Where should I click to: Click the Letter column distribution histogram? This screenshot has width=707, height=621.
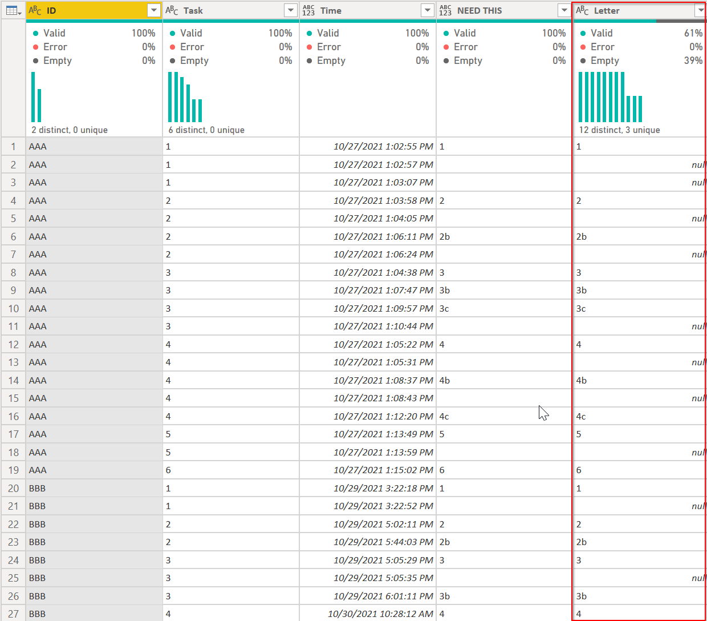[x=611, y=97]
